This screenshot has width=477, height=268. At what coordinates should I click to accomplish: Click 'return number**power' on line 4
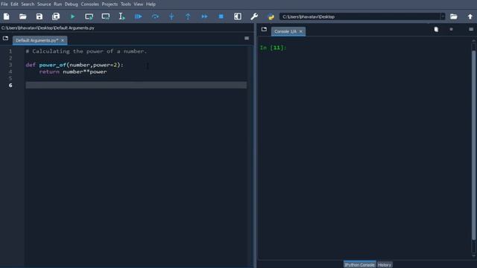[73, 71]
